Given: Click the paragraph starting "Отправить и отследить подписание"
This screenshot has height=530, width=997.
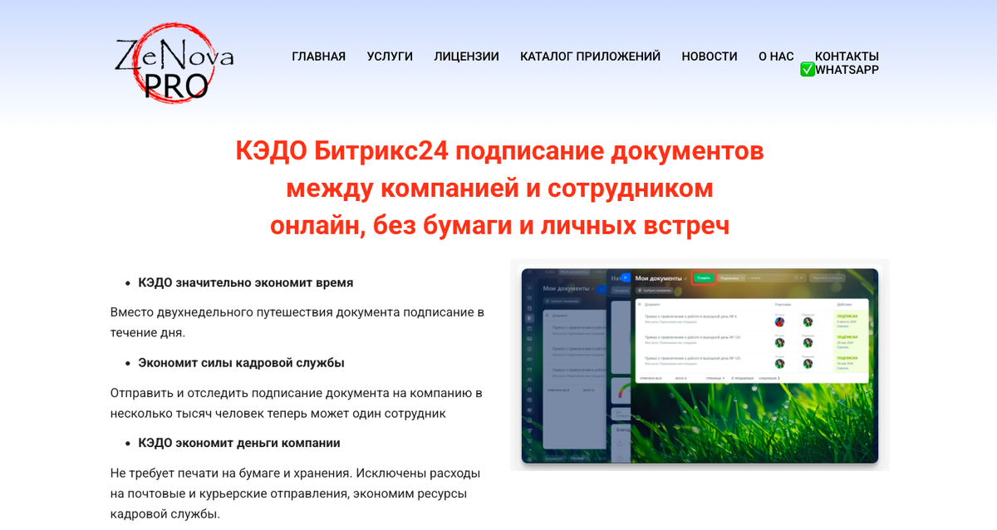Looking at the screenshot, I should pyautogui.click(x=297, y=403).
